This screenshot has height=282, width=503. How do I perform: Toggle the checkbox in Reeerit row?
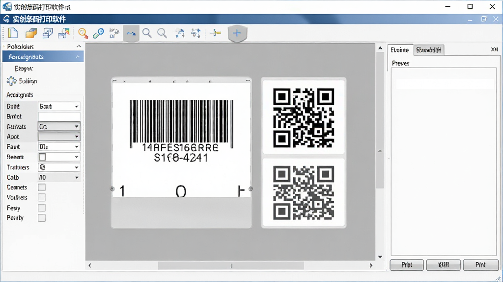click(x=42, y=157)
